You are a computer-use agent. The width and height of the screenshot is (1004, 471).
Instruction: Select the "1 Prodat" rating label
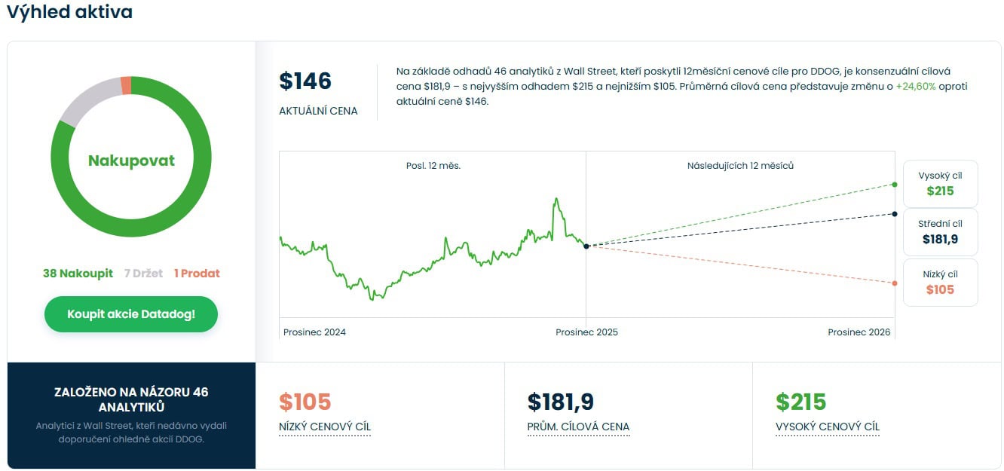pyautogui.click(x=197, y=274)
